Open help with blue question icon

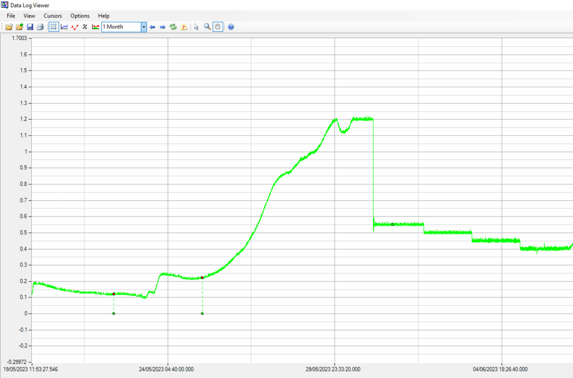coord(231,27)
